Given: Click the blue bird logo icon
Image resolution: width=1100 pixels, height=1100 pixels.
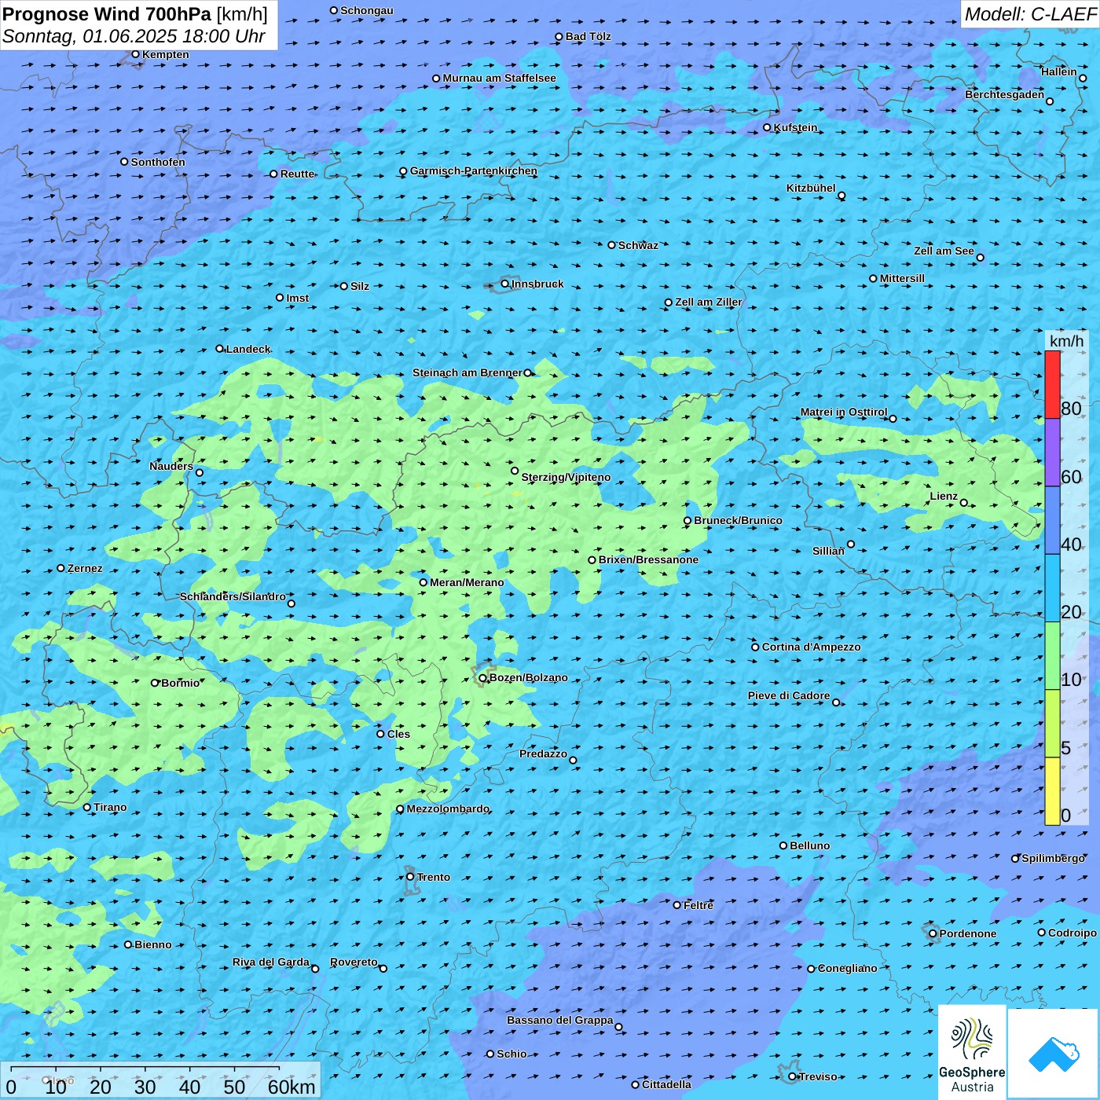Looking at the screenshot, I should pos(1053,1054).
